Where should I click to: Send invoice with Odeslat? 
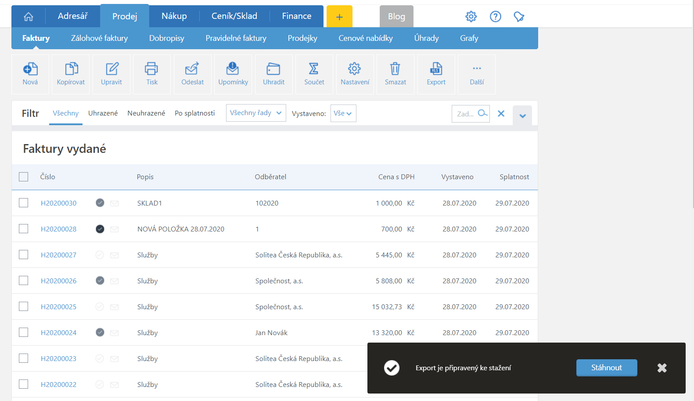193,74
